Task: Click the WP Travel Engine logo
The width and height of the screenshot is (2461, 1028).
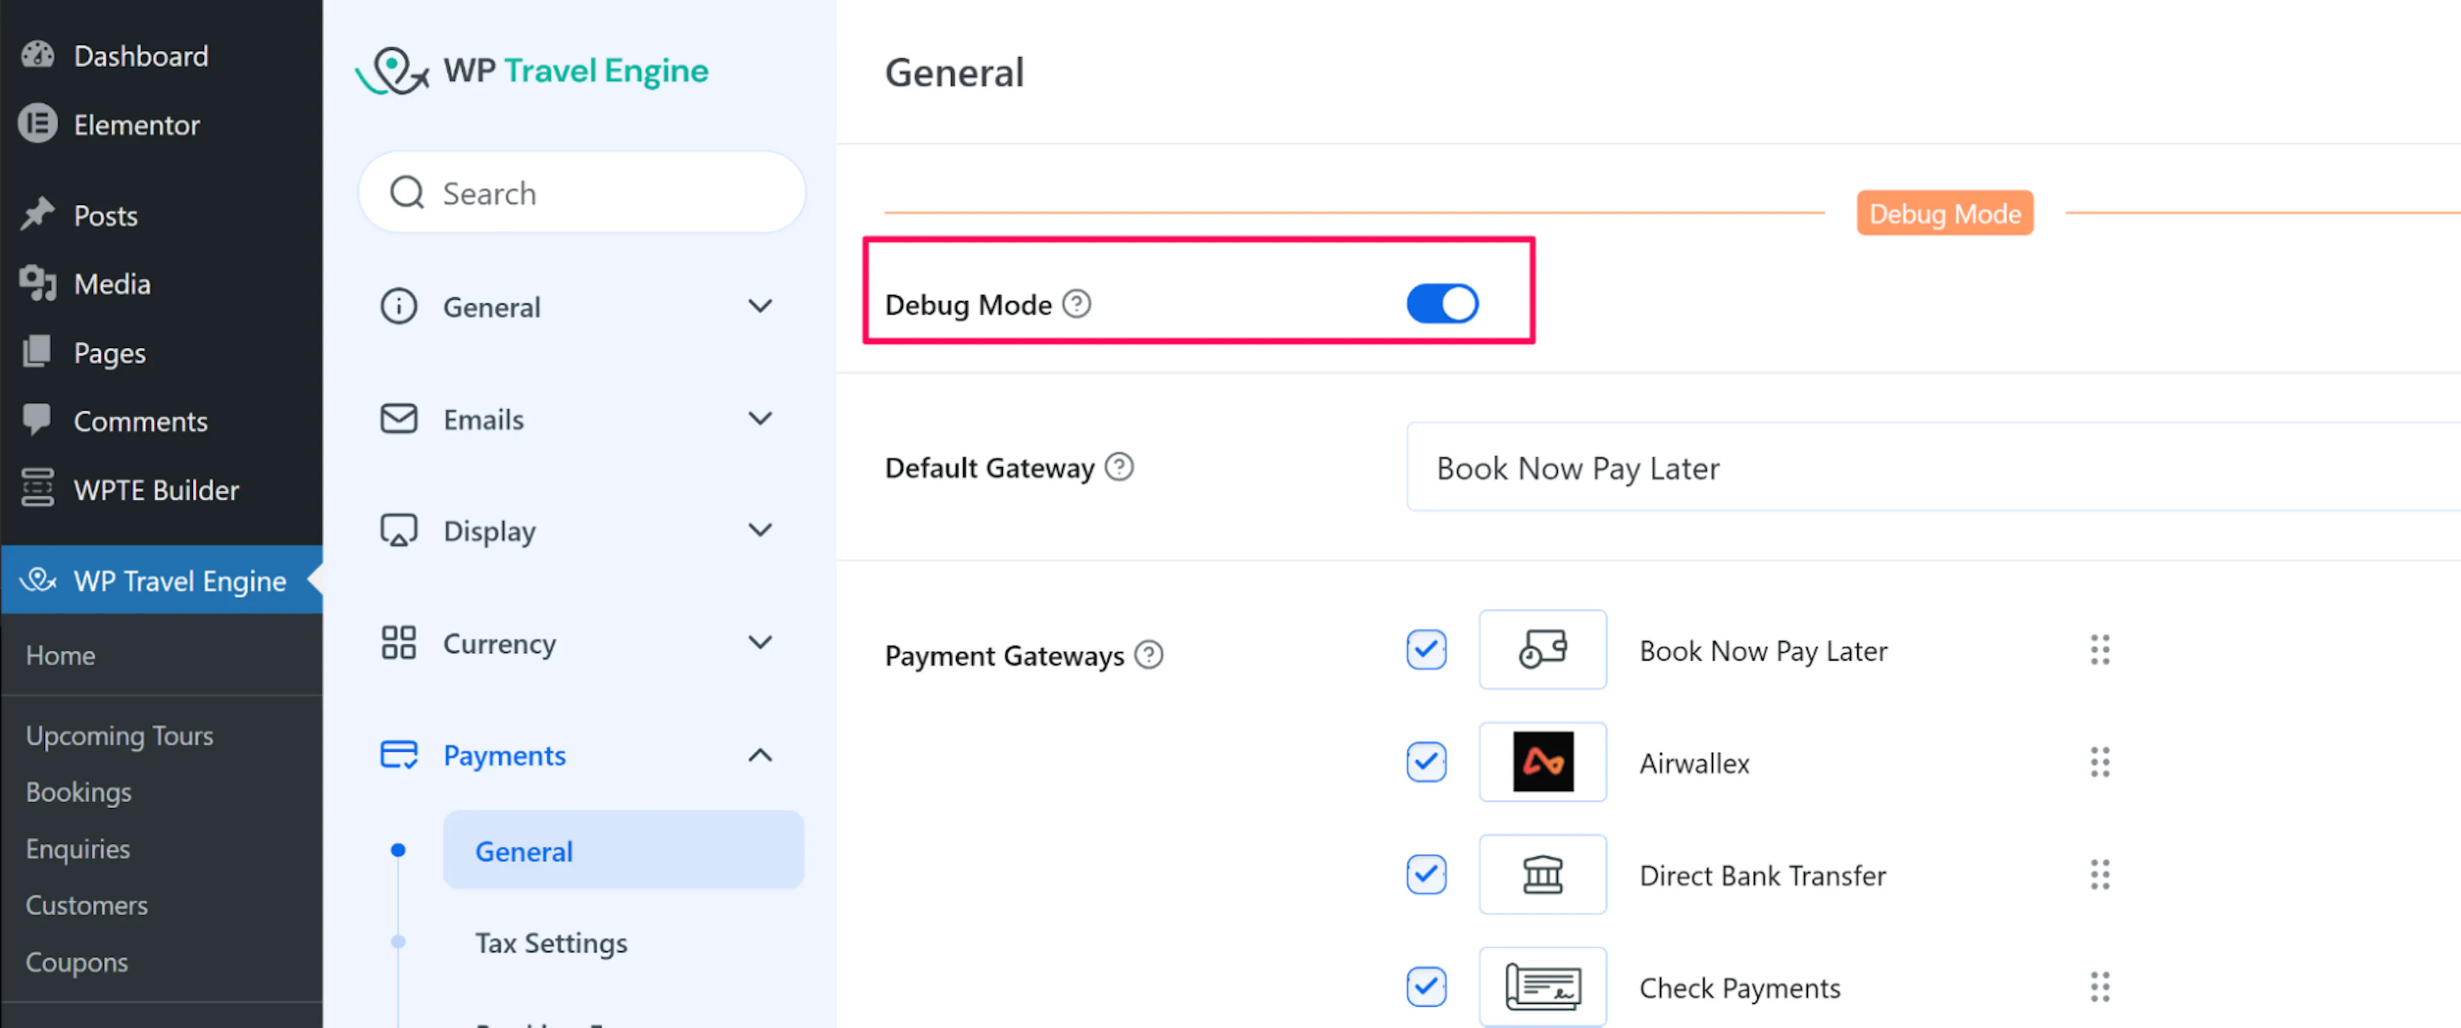Action: point(532,70)
